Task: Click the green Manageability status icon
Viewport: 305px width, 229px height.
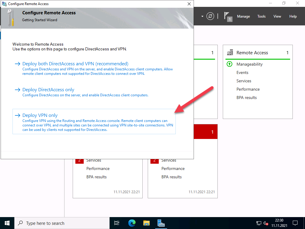Action: [x=230, y=64]
